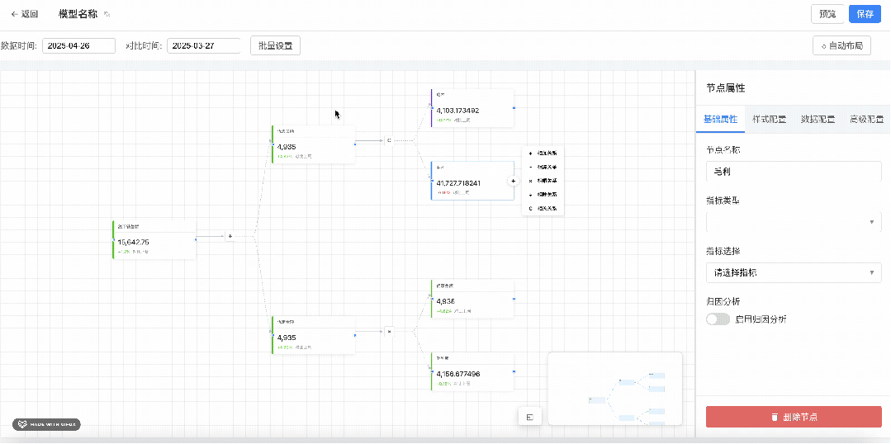Open the 指标类型 dropdown
Image resolution: width=891 pixels, height=444 pixels.
[794, 222]
